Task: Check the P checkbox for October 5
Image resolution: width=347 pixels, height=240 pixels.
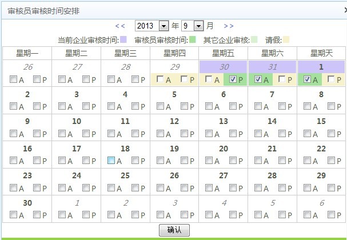Action: [282, 214]
